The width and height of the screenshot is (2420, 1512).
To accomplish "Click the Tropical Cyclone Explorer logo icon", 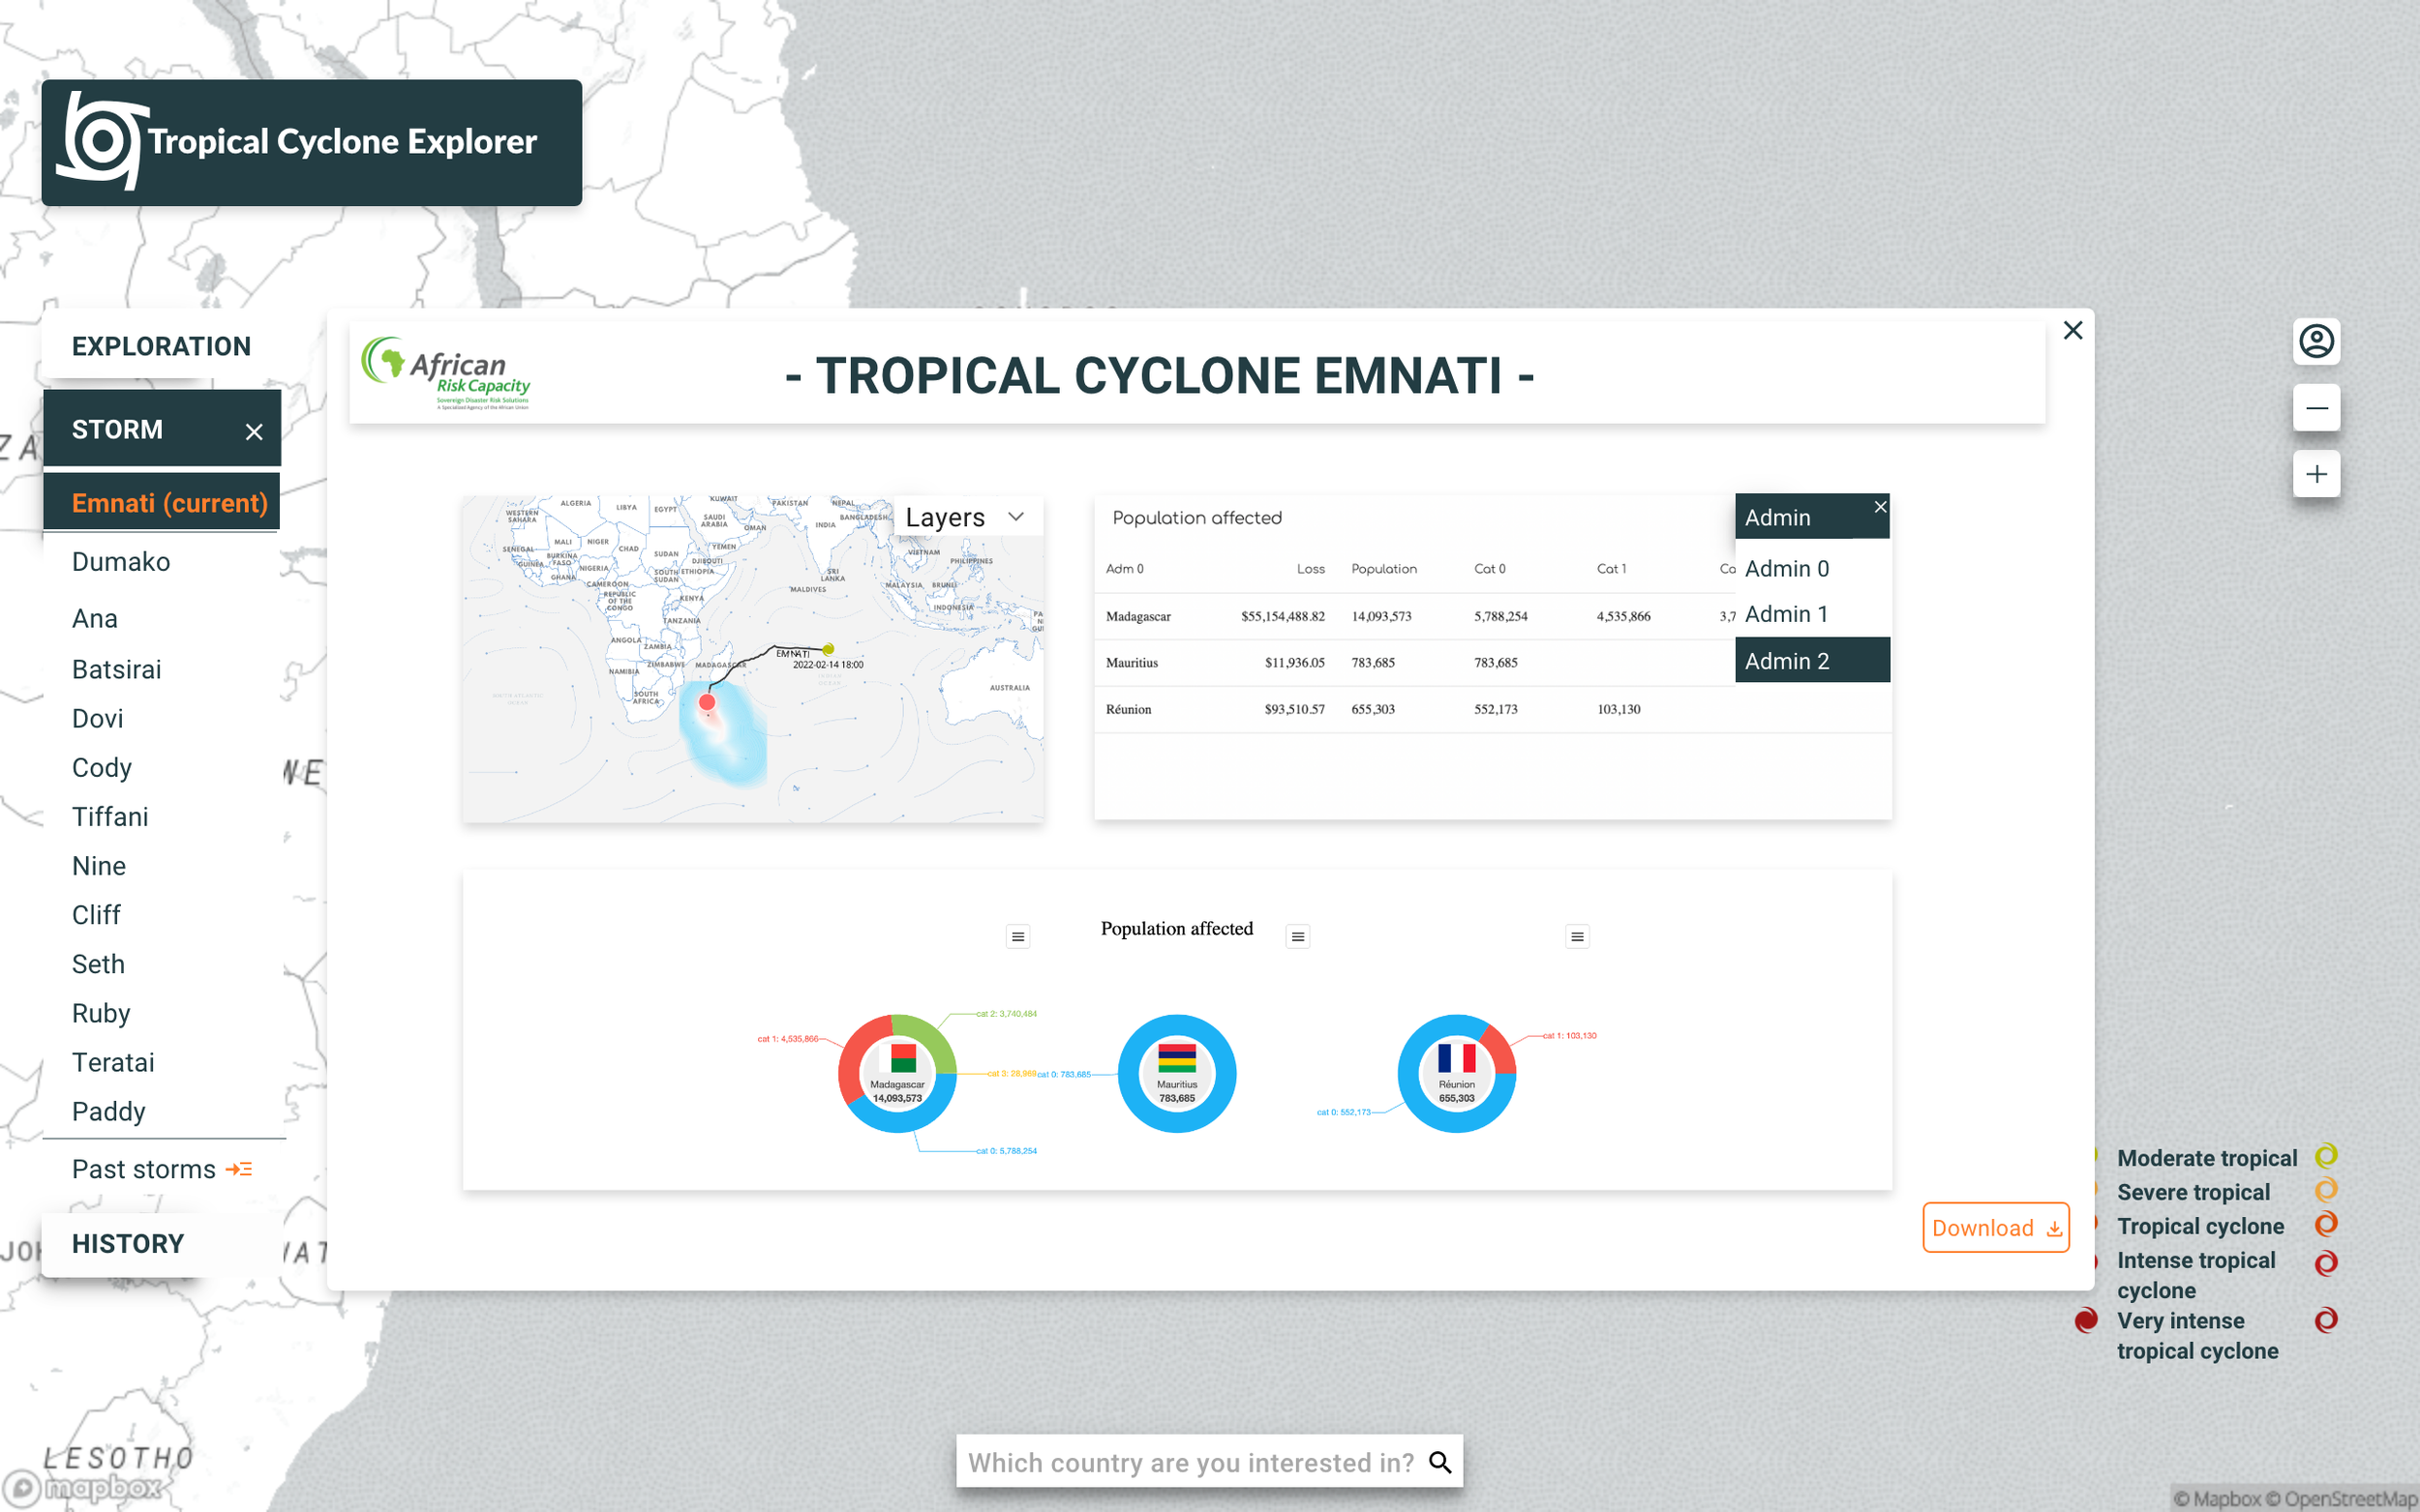I will (101, 142).
